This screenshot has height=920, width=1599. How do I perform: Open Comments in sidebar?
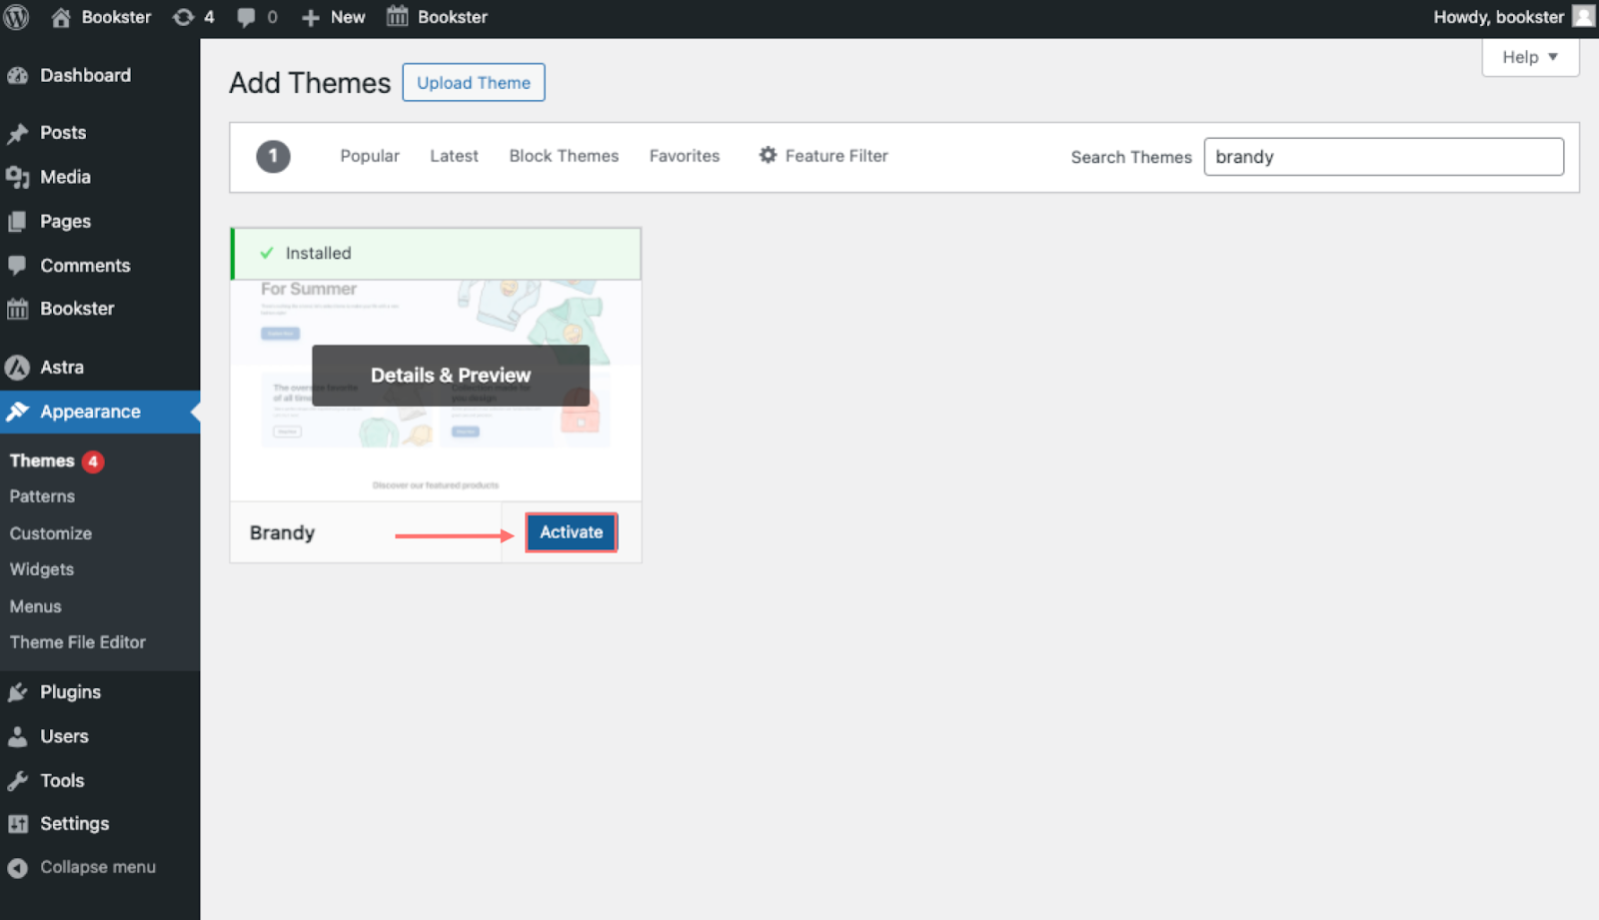click(85, 266)
